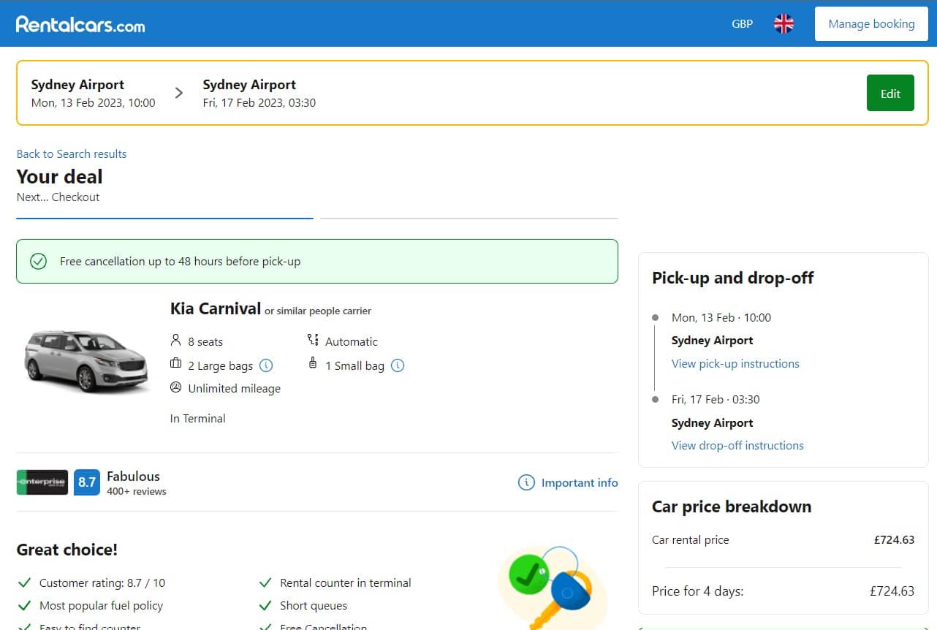Click the 8.7 rating badge
937x630 pixels.
click(87, 482)
